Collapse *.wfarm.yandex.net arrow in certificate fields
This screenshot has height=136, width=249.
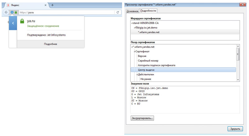coord(132,47)
